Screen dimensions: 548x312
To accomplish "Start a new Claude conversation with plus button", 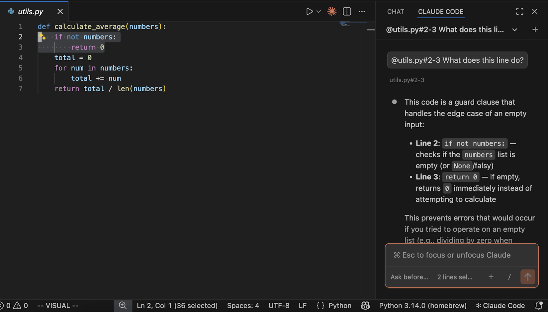I will (x=535, y=30).
